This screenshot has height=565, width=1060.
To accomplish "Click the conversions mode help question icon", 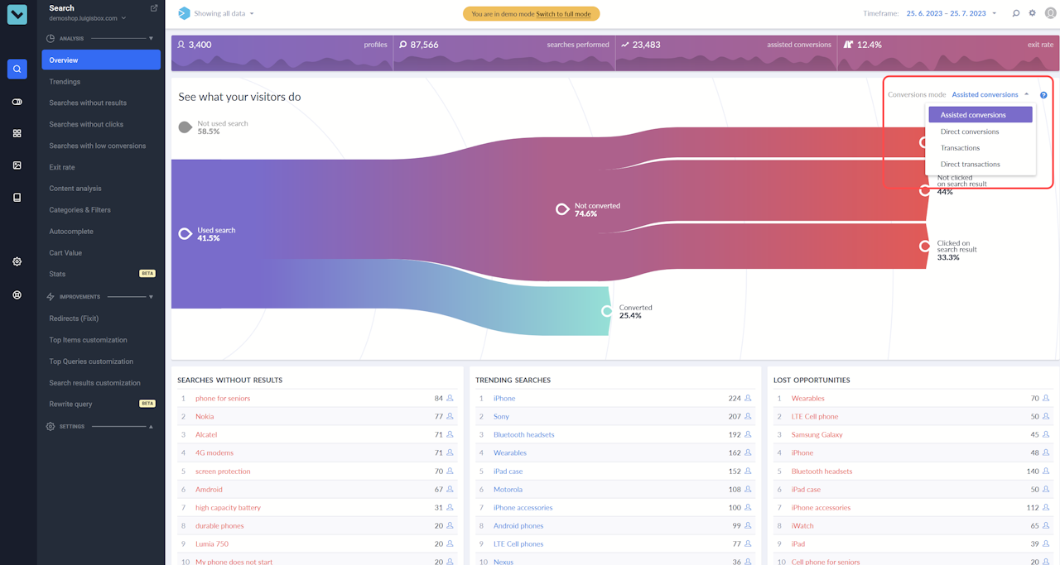I will 1043,95.
